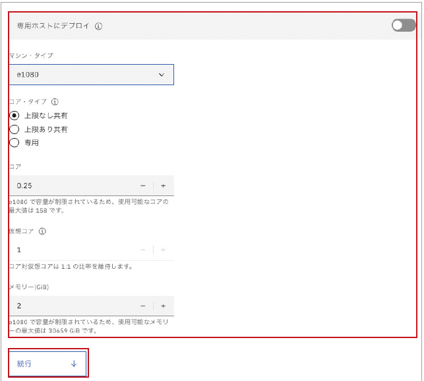Click the down arrow on 続行 button

pos(74,364)
